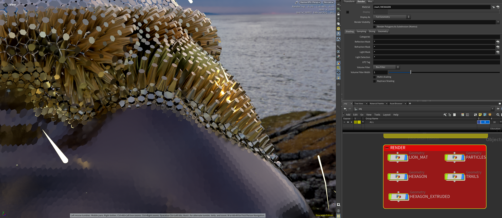This screenshot has width=502, height=218.
Task: Open the dropdown arrow next to value 10
Action: (500, 122)
